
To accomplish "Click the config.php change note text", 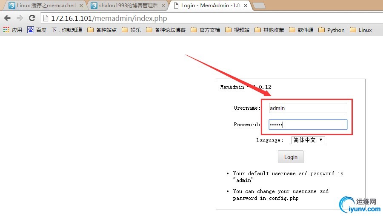I will click(281, 194).
